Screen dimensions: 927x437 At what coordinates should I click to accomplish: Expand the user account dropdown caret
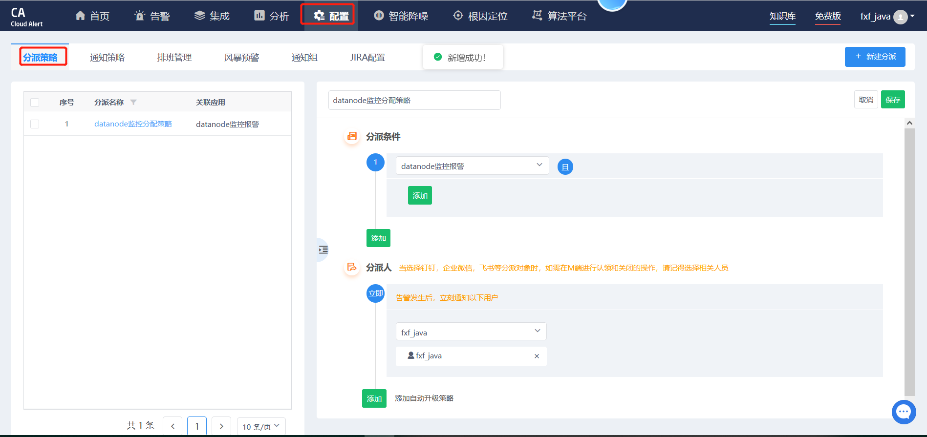tap(912, 16)
